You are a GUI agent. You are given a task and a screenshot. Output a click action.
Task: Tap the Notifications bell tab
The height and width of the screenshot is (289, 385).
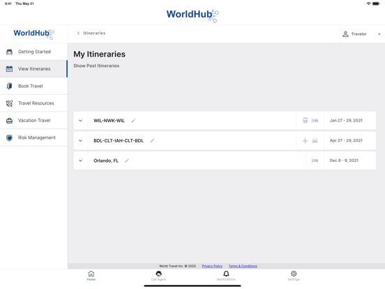(226, 276)
